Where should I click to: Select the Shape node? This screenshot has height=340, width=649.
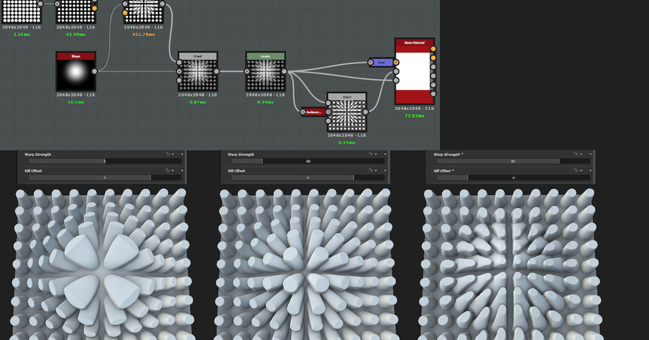pos(76,71)
